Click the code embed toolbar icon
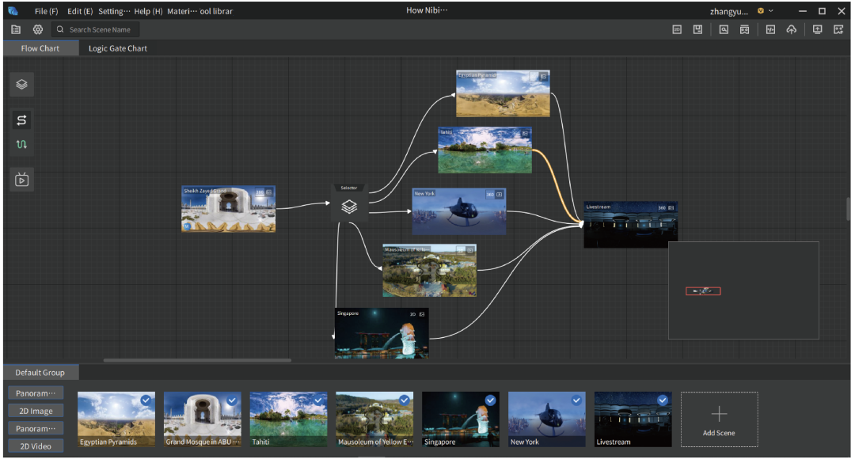The width and height of the screenshot is (855, 459). [x=770, y=29]
